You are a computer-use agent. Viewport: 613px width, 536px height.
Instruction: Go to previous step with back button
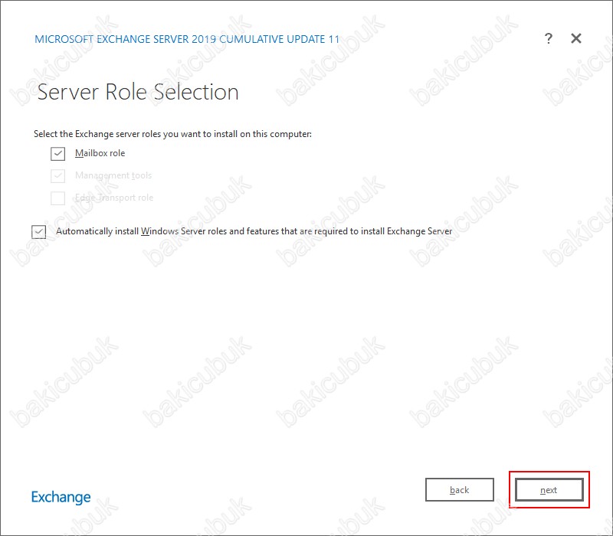click(460, 490)
